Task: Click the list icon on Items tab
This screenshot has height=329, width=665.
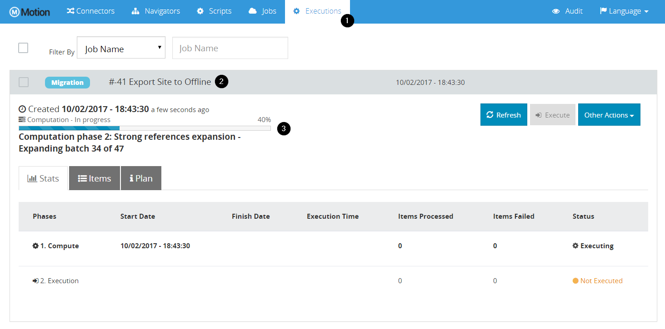Action: click(x=82, y=178)
